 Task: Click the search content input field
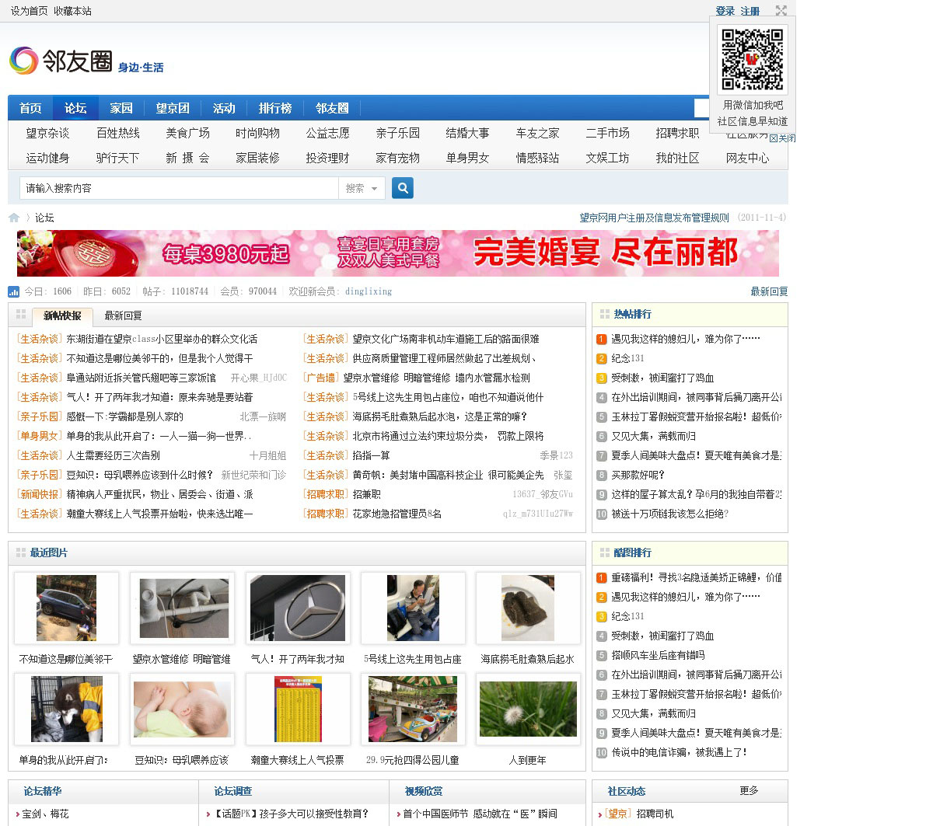[x=179, y=188]
